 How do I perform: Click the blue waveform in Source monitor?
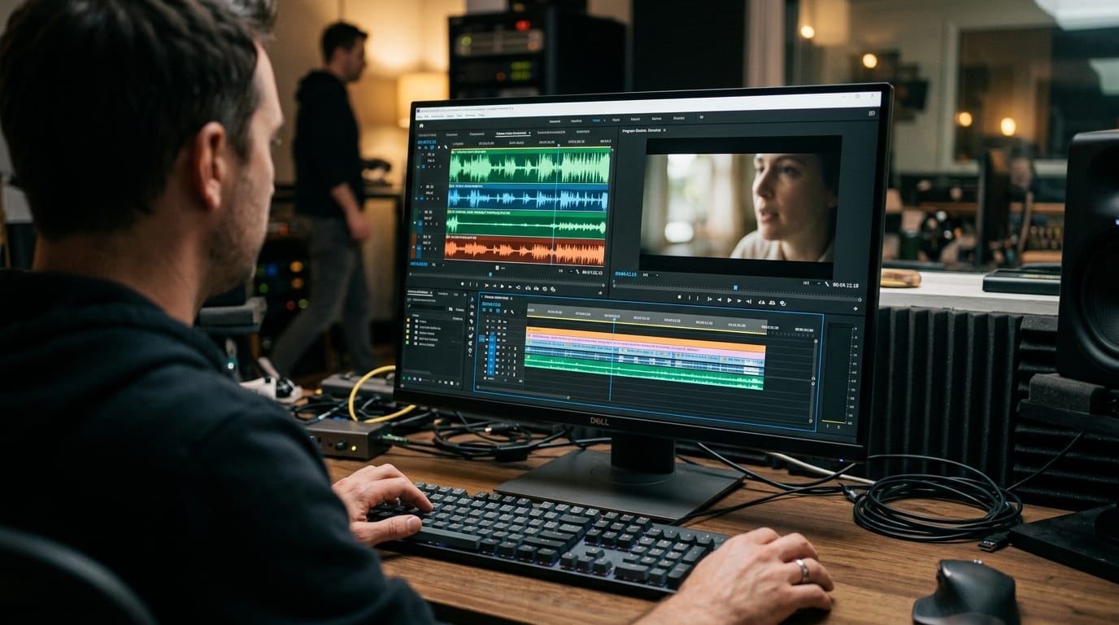tap(527, 199)
